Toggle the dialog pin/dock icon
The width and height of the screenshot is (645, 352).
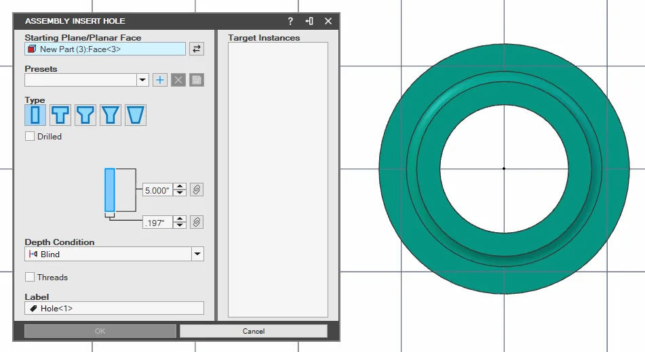[x=309, y=21]
